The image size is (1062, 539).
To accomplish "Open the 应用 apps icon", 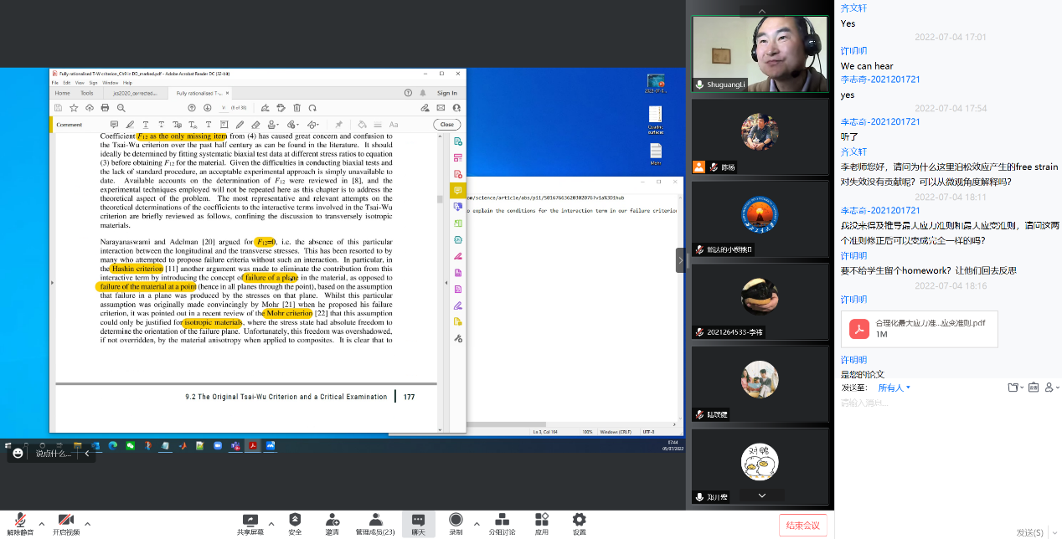I will [542, 520].
